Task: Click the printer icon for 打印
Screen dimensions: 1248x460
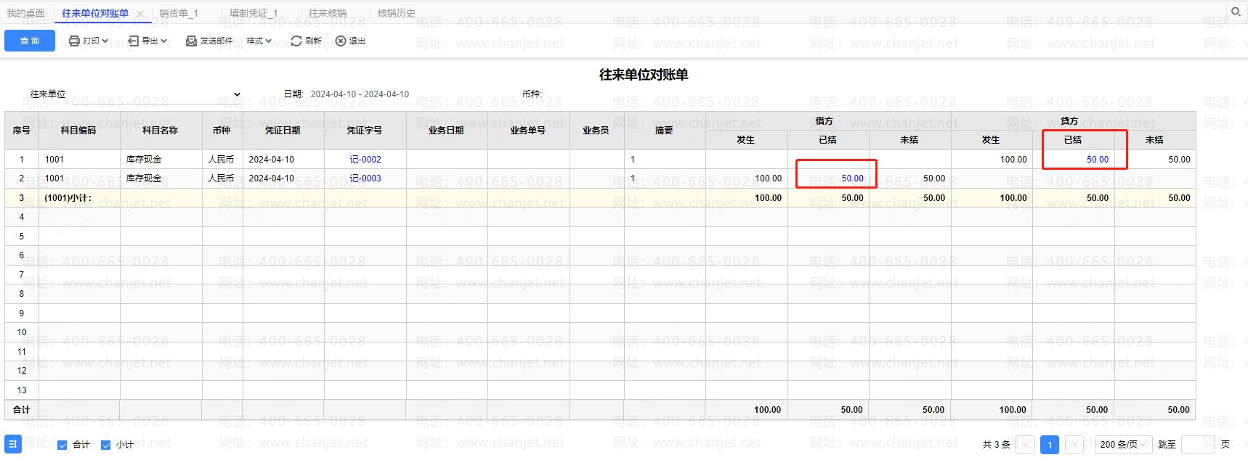Action: coord(74,41)
